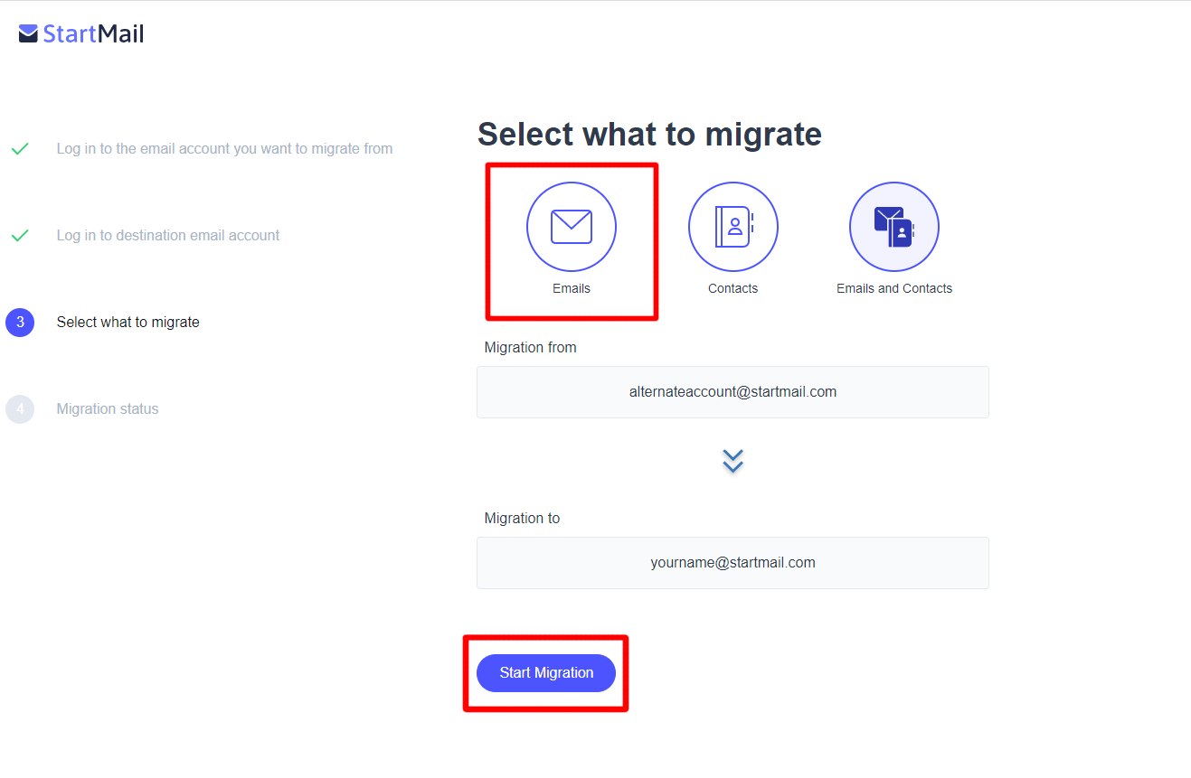
Task: Click the alternateaccount@startmail.com source field
Action: coord(733,392)
